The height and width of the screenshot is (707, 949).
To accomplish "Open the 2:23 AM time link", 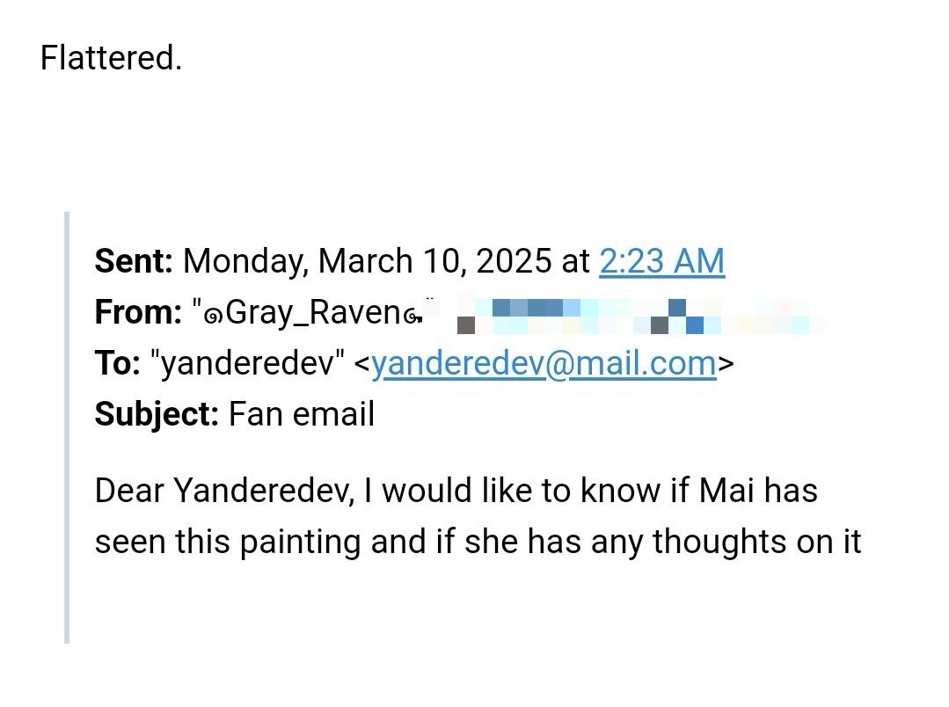I will tap(661, 261).
